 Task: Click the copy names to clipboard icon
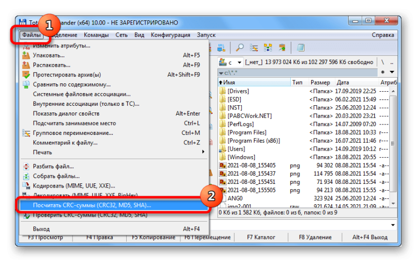pyautogui.click(x=282, y=48)
